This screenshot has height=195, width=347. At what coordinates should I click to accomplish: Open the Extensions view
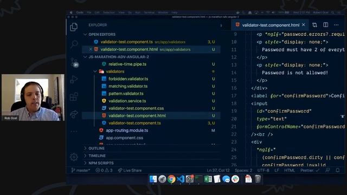coord(74,96)
